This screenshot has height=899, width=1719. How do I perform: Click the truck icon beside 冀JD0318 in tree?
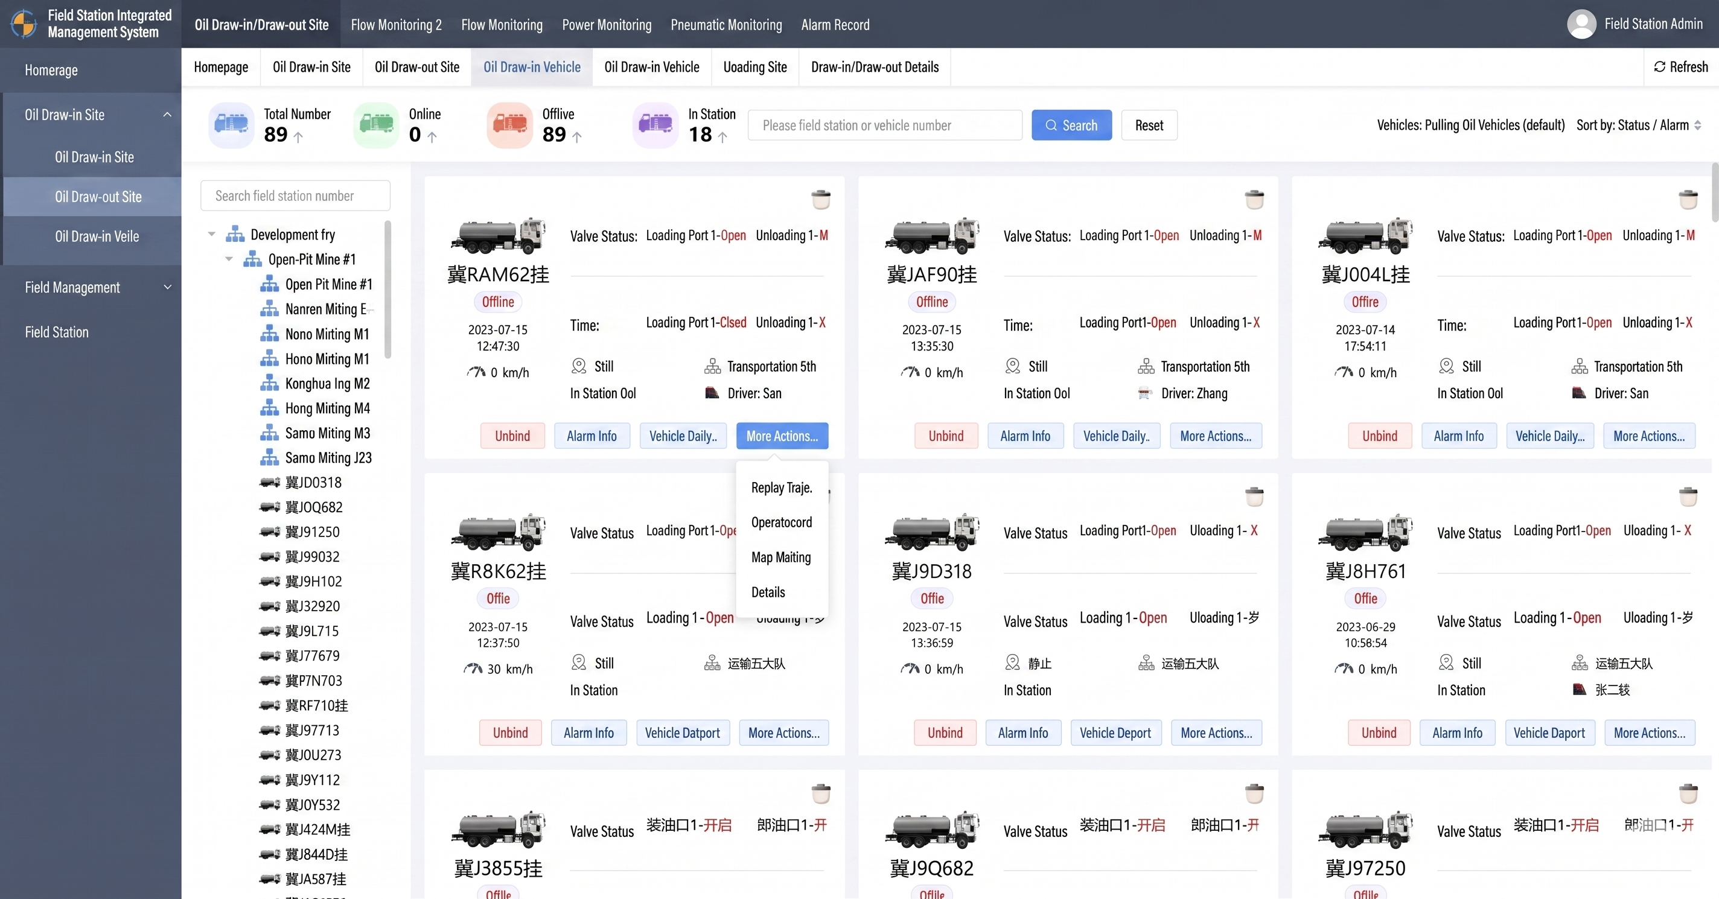coord(270,482)
